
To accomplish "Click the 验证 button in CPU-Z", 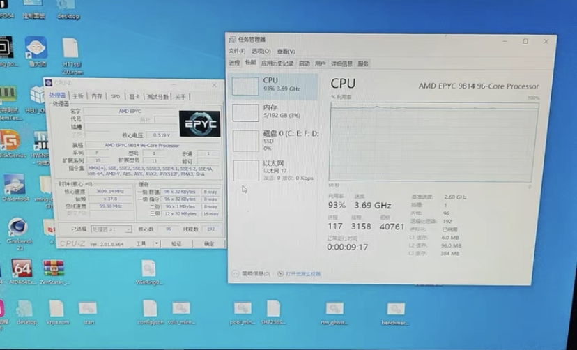I will (x=176, y=244).
